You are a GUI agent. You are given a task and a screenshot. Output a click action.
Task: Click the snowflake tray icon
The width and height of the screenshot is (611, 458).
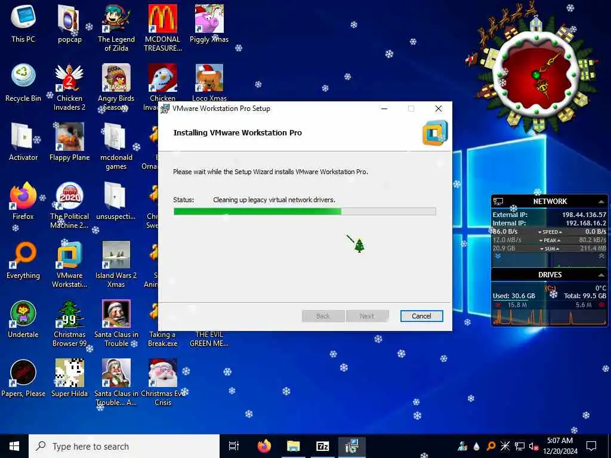(505, 446)
